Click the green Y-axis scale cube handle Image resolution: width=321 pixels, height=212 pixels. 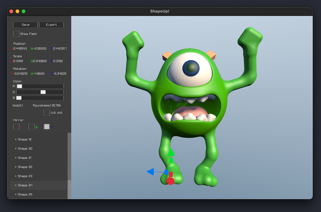click(x=171, y=160)
